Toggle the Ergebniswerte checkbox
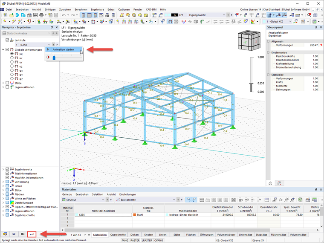Image resolution: width=324 pixels, height=243 pixels. [x=7, y=169]
